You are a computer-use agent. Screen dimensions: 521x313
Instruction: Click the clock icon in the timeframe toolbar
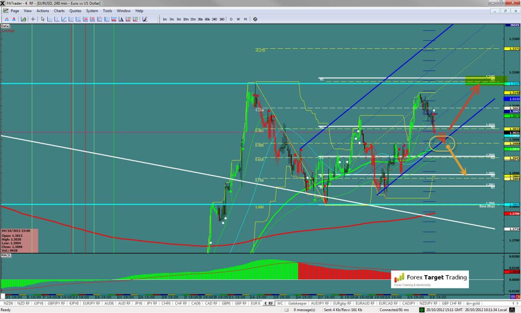(x=255, y=19)
